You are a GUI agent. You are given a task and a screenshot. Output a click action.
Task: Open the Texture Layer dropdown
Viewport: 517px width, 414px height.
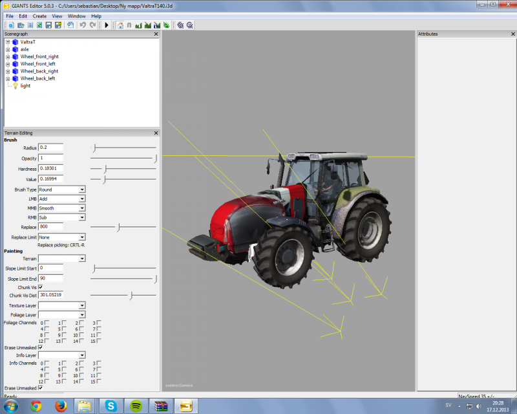[82, 306]
